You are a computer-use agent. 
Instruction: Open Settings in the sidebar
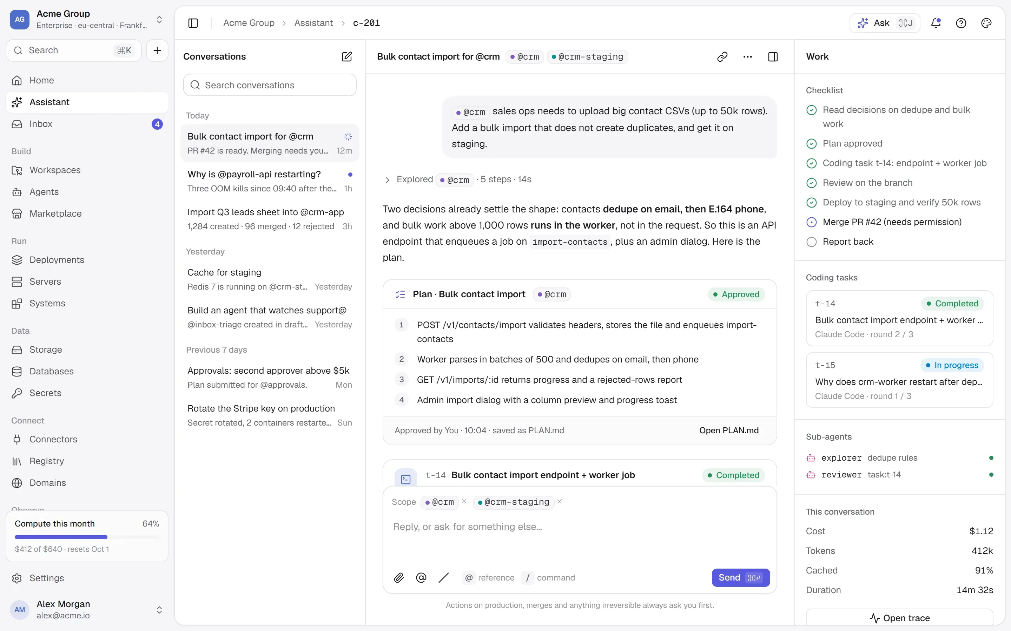pyautogui.click(x=87, y=578)
